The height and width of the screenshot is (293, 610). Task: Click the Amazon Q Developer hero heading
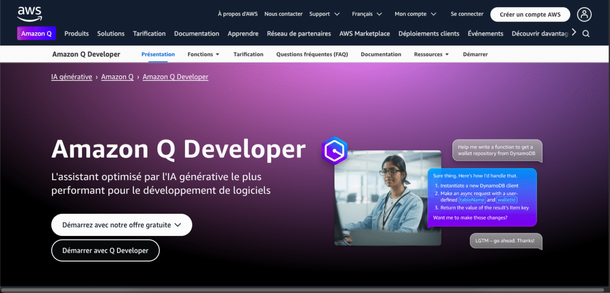178,149
